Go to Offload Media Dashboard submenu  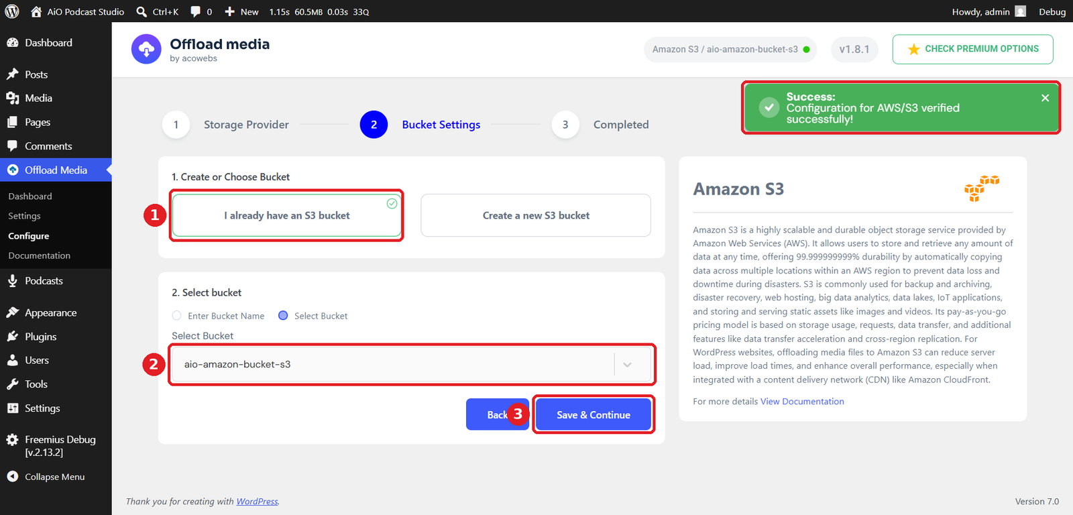(x=30, y=196)
